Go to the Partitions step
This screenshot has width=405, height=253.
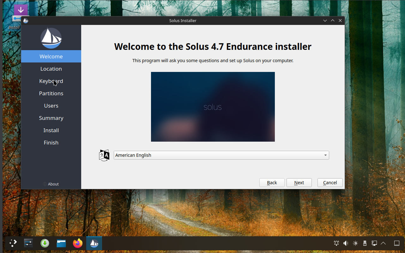pyautogui.click(x=51, y=93)
